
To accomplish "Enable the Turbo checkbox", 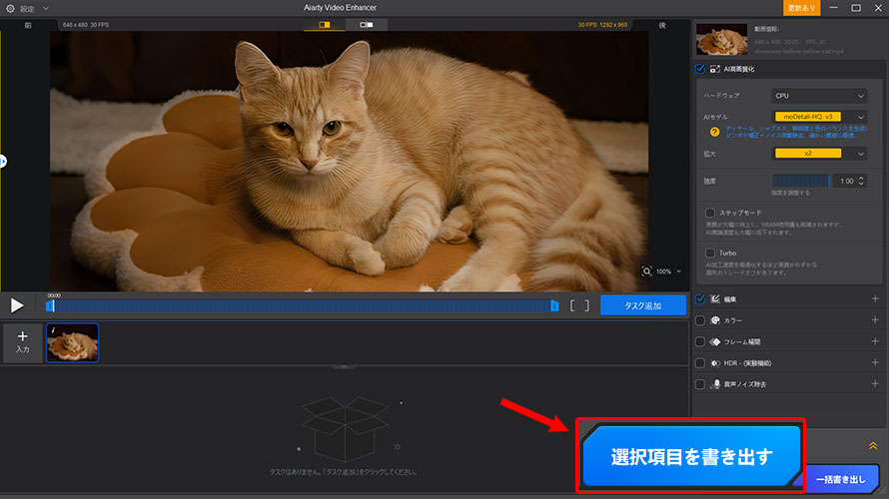I will (x=710, y=253).
